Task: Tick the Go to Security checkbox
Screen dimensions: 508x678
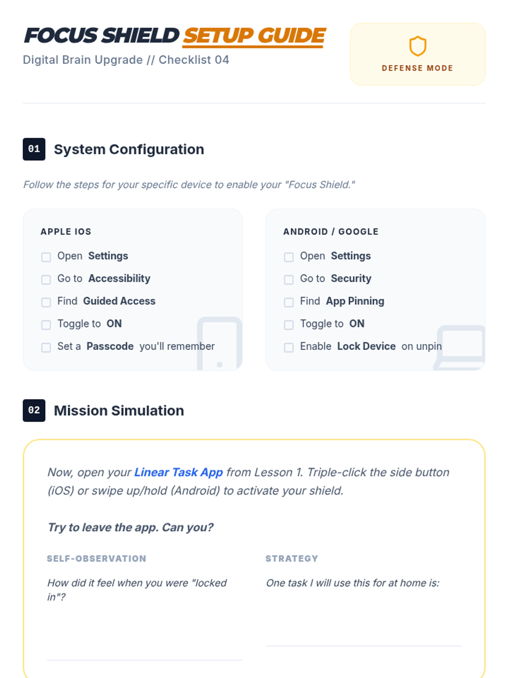Action: (289, 280)
